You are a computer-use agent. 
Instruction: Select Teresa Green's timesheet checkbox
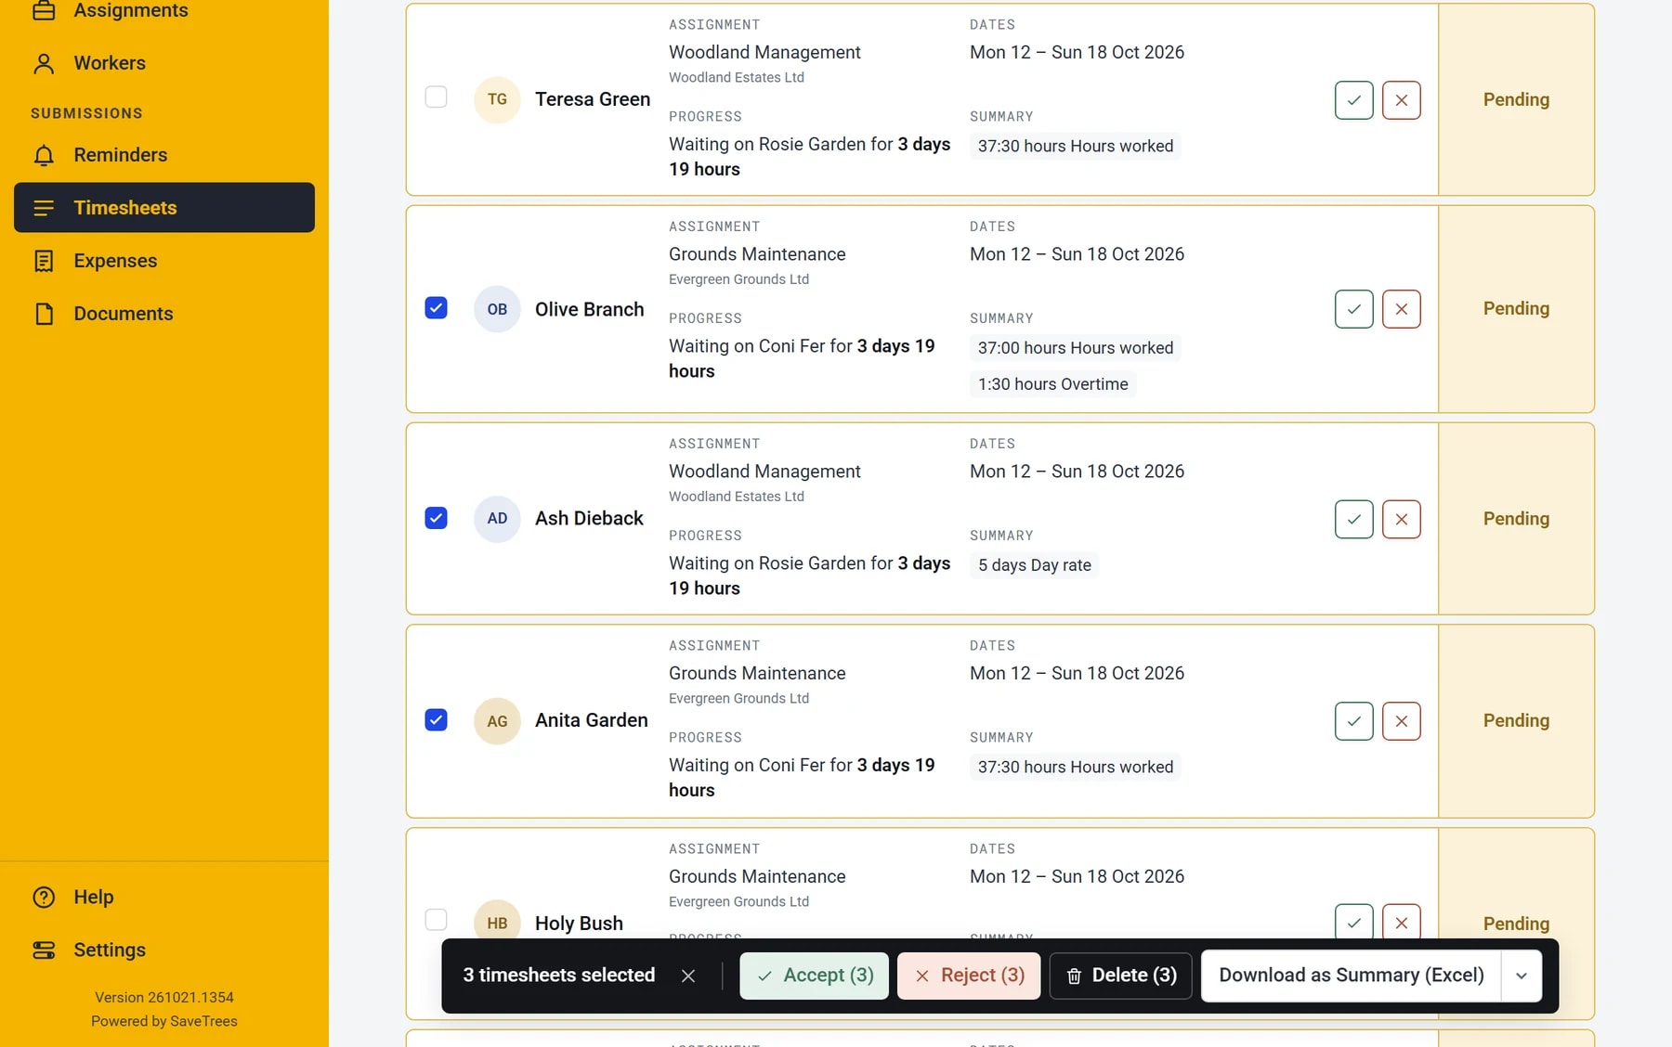coord(436,97)
